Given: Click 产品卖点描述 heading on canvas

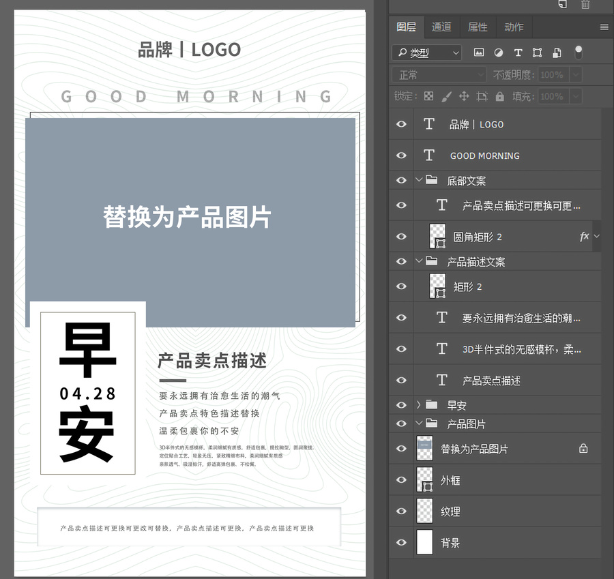Looking at the screenshot, I should [212, 361].
